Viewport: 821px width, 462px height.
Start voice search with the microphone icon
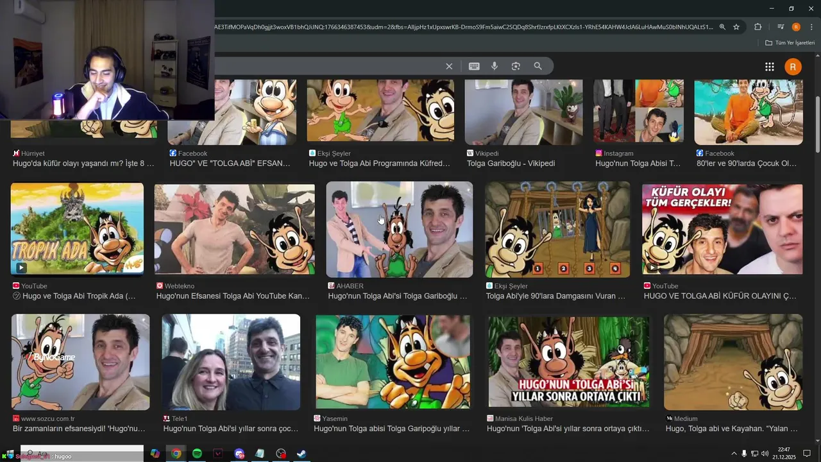[495, 66]
